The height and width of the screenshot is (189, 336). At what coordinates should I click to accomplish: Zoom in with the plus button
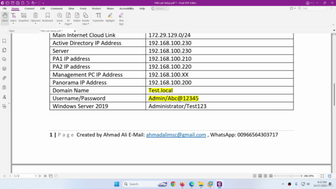pyautogui.click(x=301, y=176)
